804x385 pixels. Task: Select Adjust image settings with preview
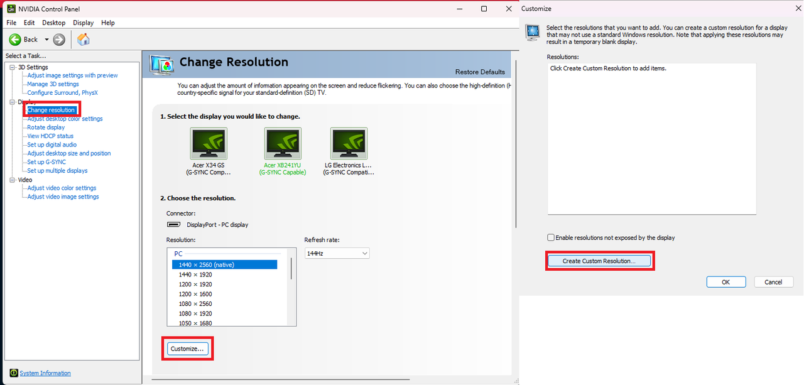(x=72, y=75)
